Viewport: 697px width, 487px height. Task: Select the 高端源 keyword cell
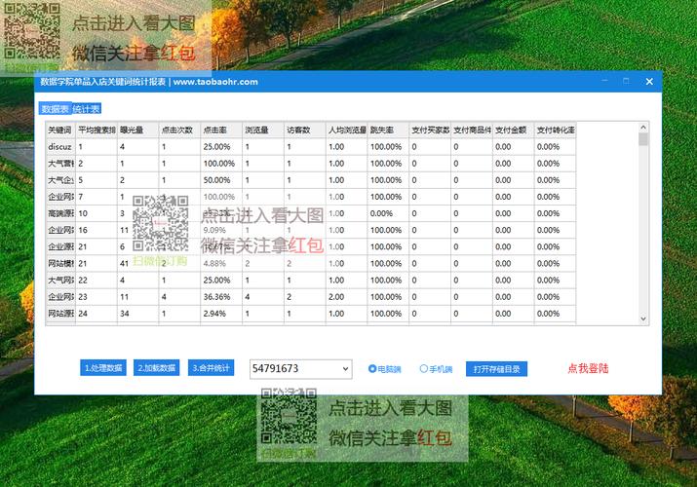click(x=60, y=213)
